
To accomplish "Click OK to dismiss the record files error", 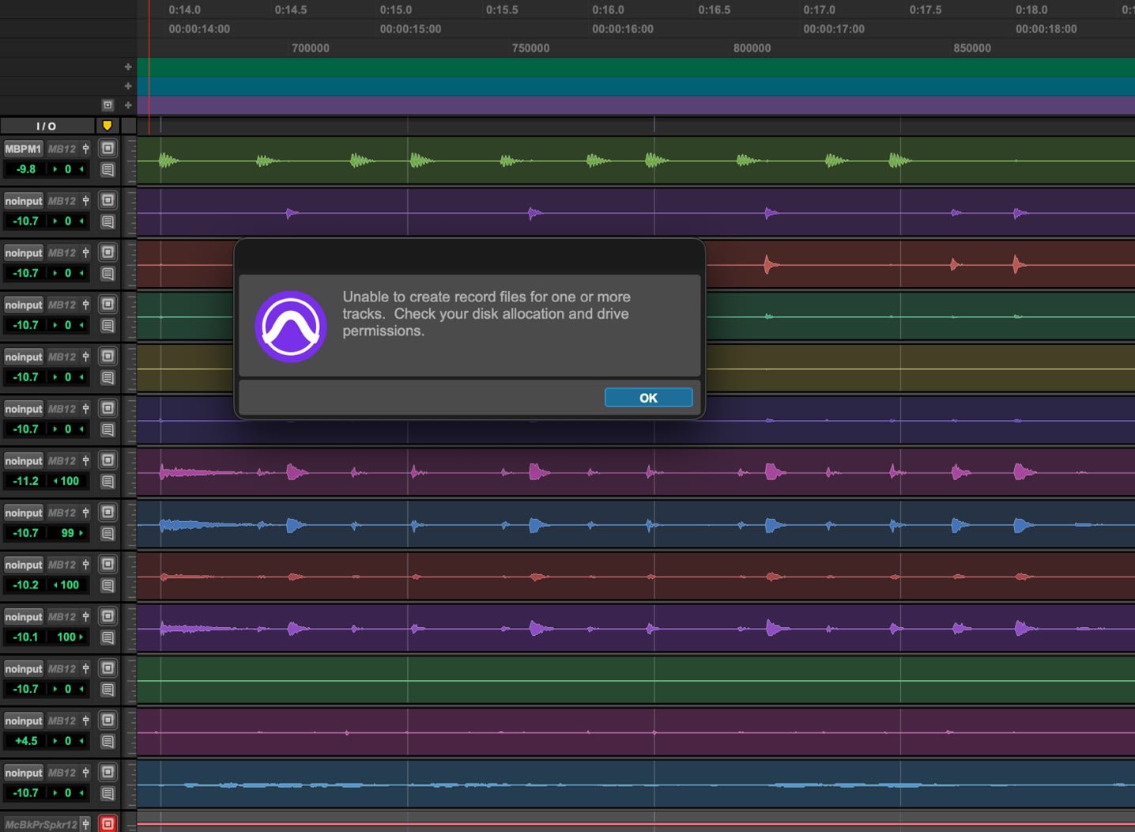I will click(648, 398).
